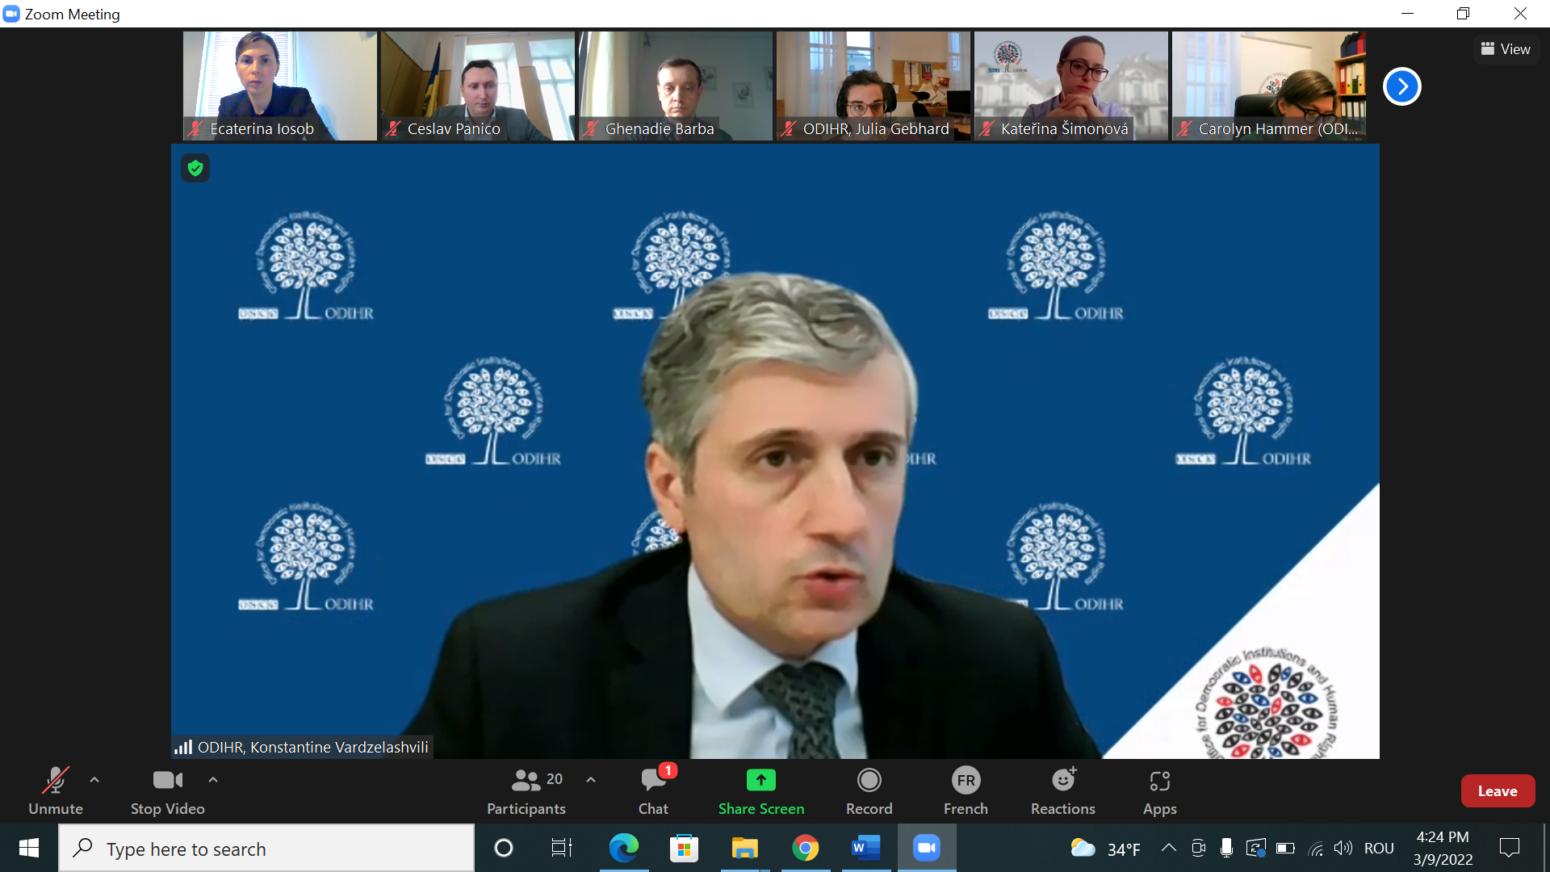Viewport: 1550px width, 872px height.
Task: Open the clock and calendar flyout
Action: point(1443,849)
